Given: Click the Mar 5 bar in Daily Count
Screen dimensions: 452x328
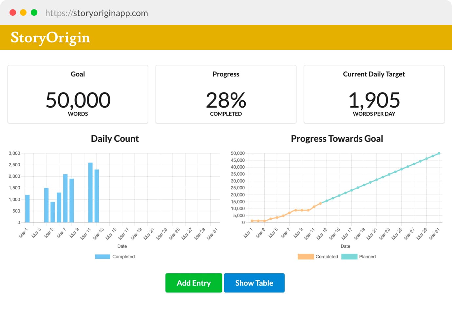Looking at the screenshot, I should [53, 212].
